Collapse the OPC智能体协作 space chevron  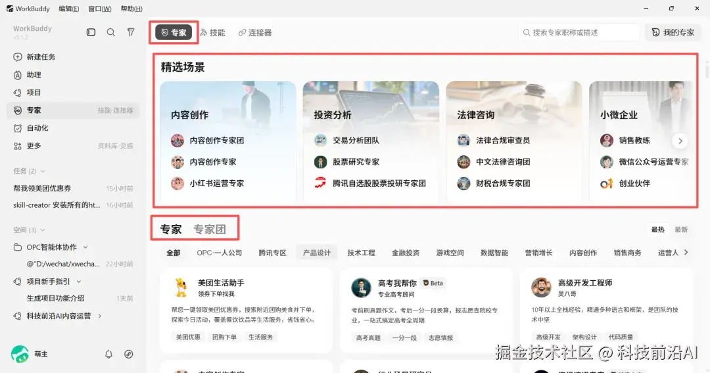point(85,247)
